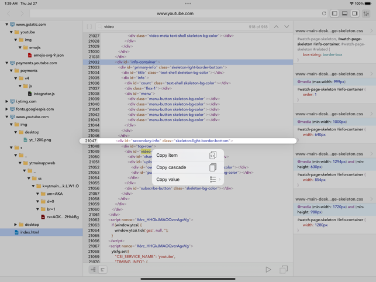Go forward with the right arrow button

click(x=22, y=13)
